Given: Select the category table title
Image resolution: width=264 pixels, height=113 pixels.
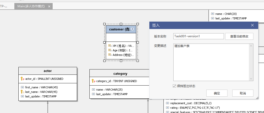Looking at the screenshot, I should [x=120, y=74].
